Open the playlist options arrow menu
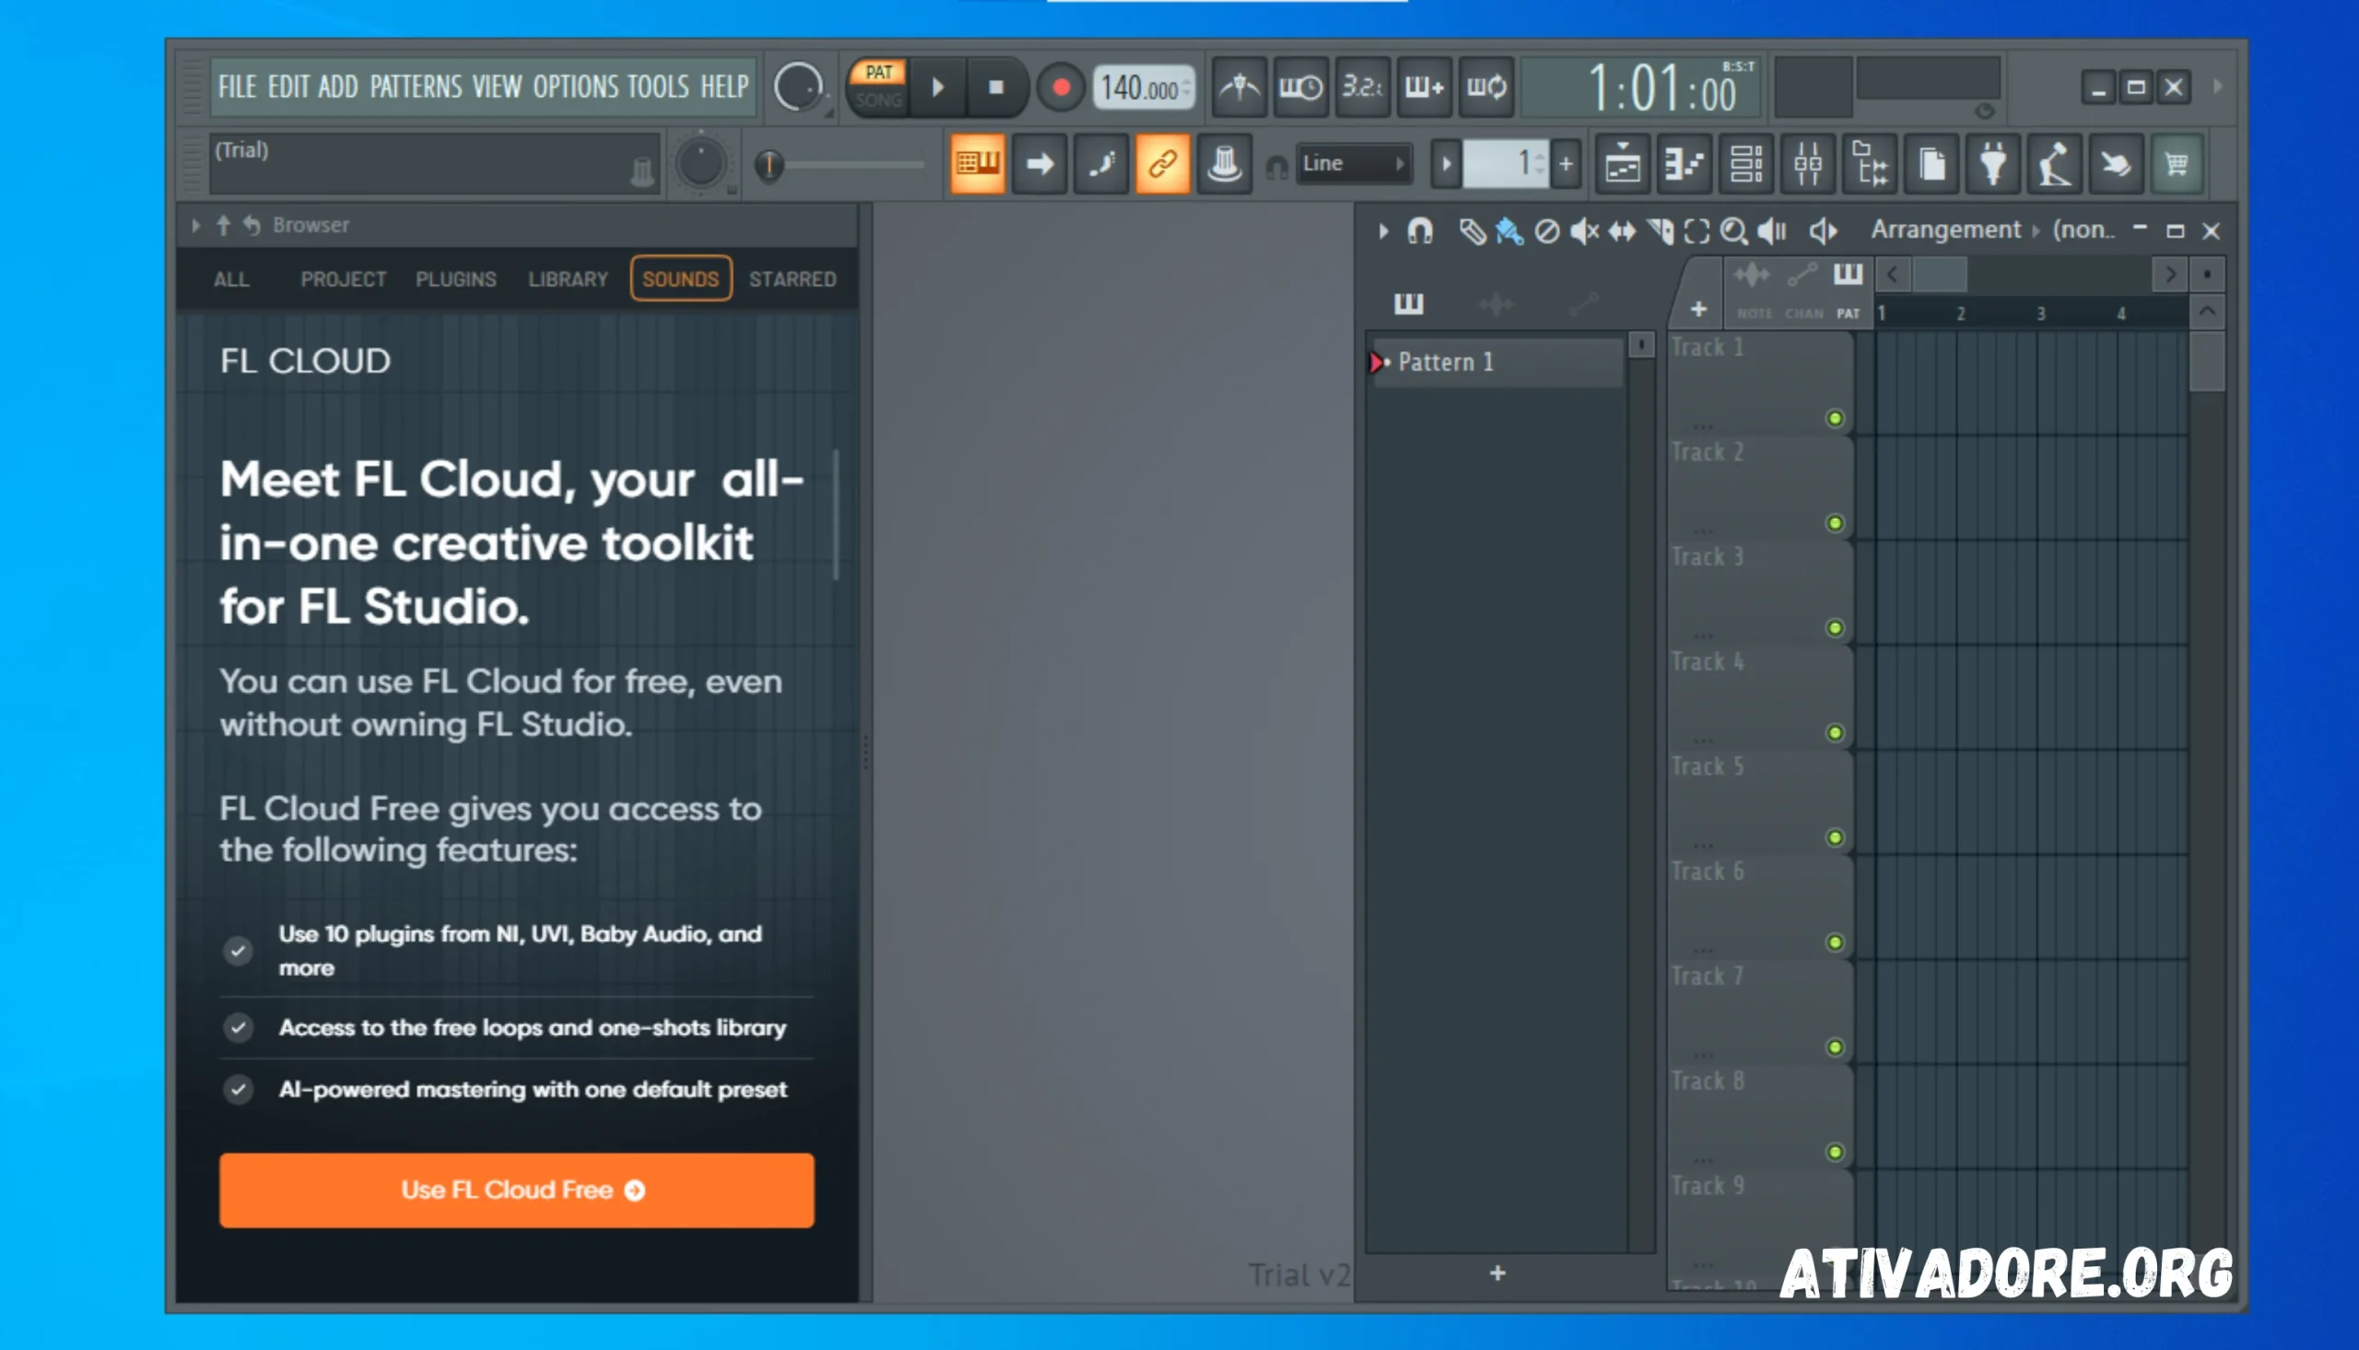Screen dimensions: 2359x1350 coord(1383,231)
